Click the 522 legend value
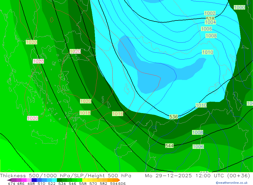The height and width of the screenshot is (185, 253). (x=52, y=184)
